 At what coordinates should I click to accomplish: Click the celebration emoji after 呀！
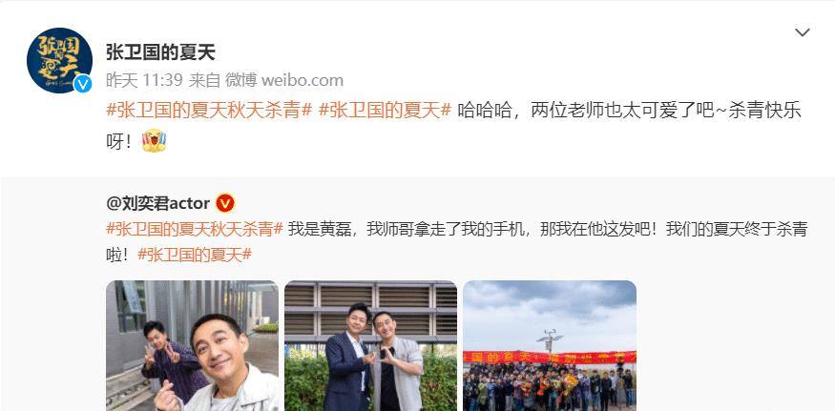154,142
